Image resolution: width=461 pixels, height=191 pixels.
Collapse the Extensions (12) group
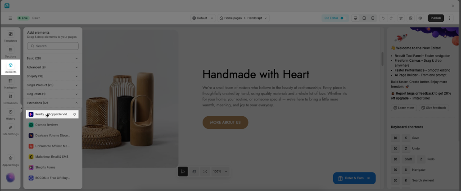(52, 103)
